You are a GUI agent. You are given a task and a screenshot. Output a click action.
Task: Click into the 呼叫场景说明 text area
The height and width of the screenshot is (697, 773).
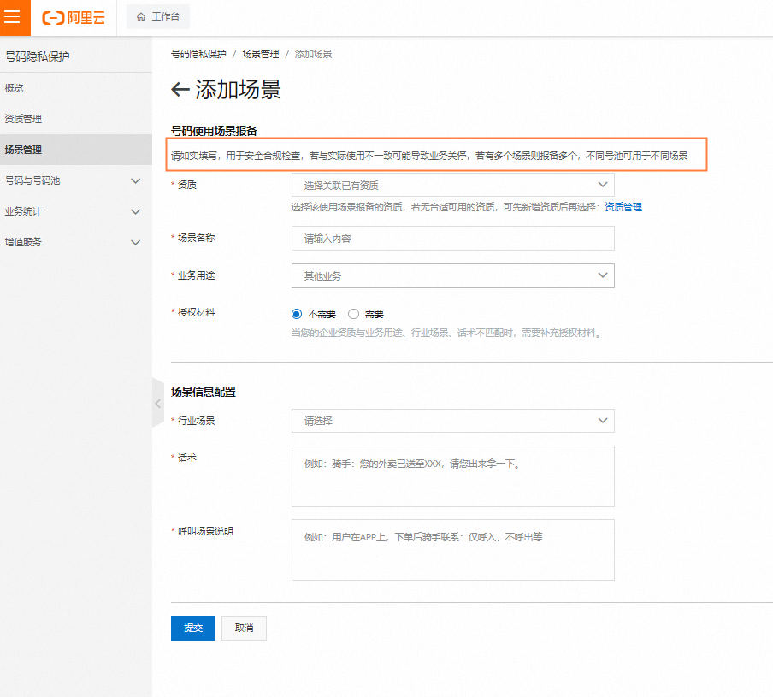(452, 550)
